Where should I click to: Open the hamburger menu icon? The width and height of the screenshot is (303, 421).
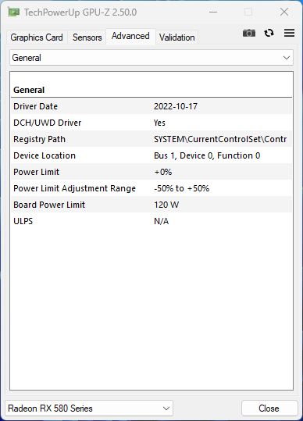(x=289, y=33)
